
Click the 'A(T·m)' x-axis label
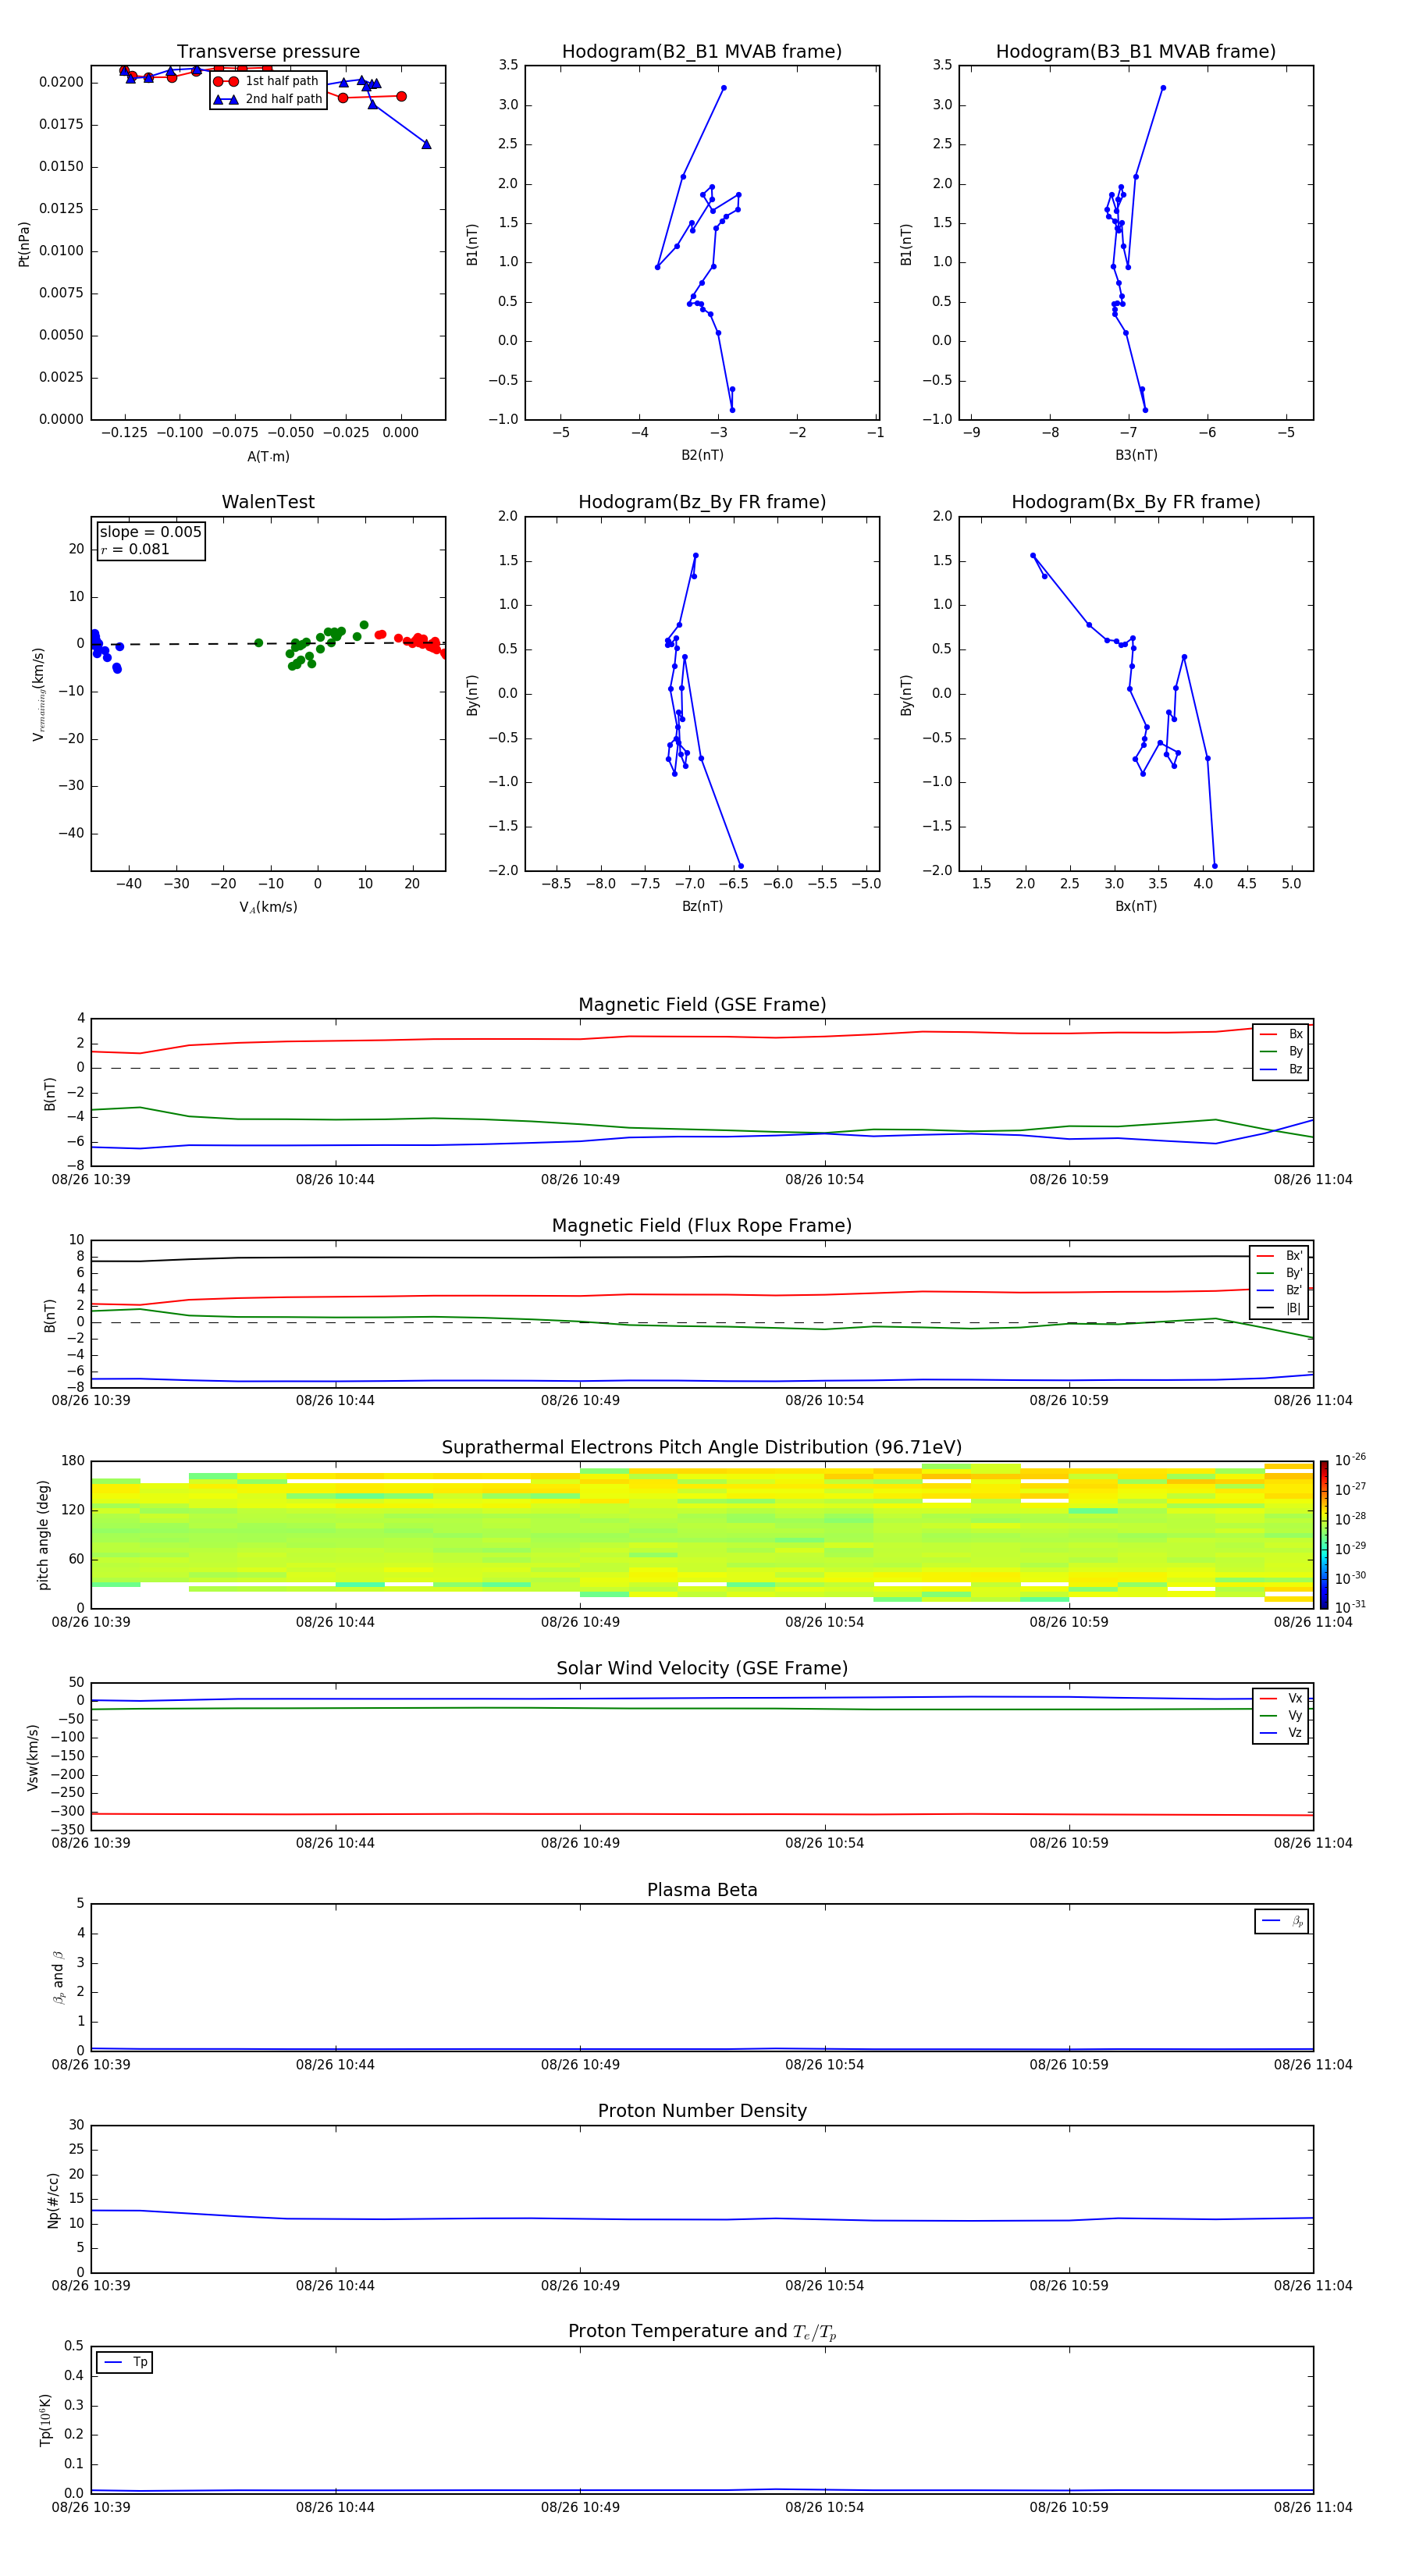pos(268,456)
